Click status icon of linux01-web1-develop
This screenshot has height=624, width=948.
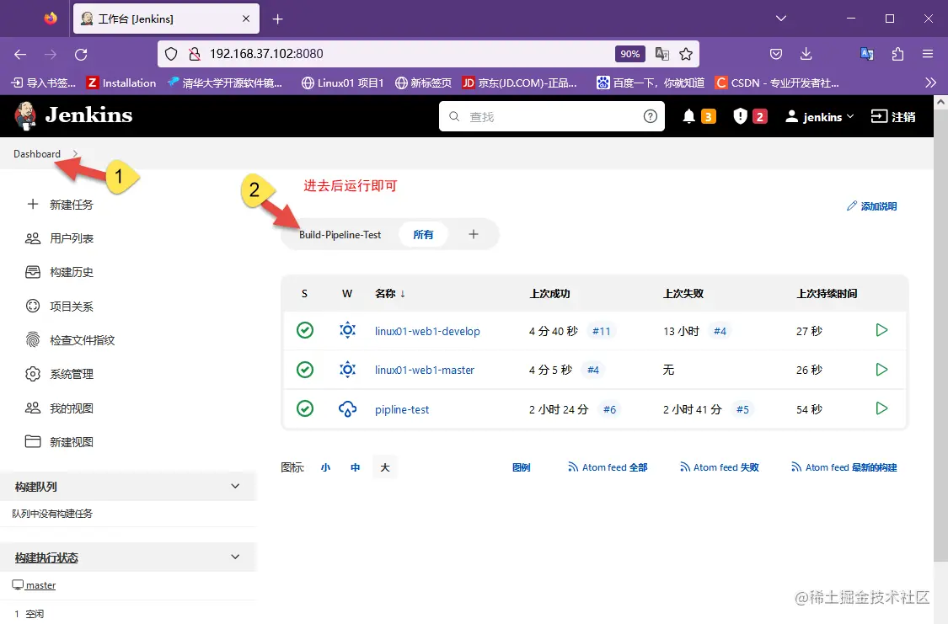tap(305, 330)
